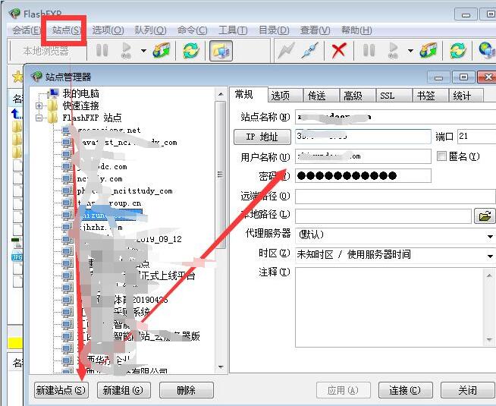Image resolution: width=496 pixels, height=406 pixels.
Task: Click the IP 地址 button
Action: click(262, 137)
